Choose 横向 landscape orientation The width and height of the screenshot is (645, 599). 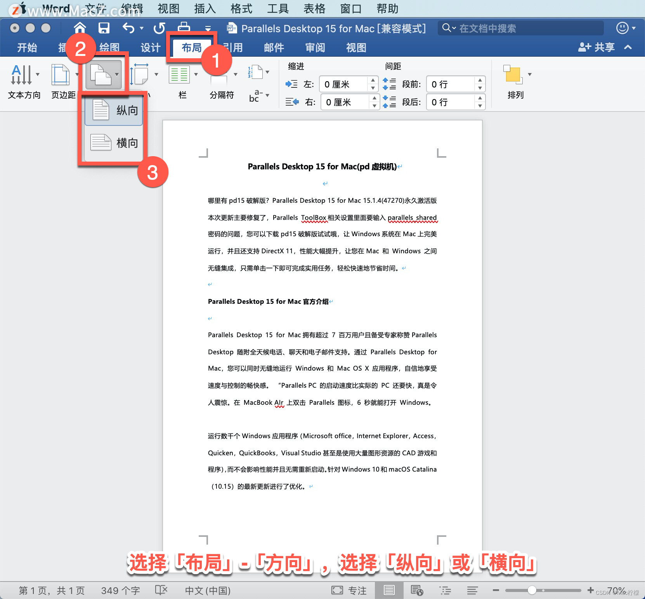(x=114, y=143)
